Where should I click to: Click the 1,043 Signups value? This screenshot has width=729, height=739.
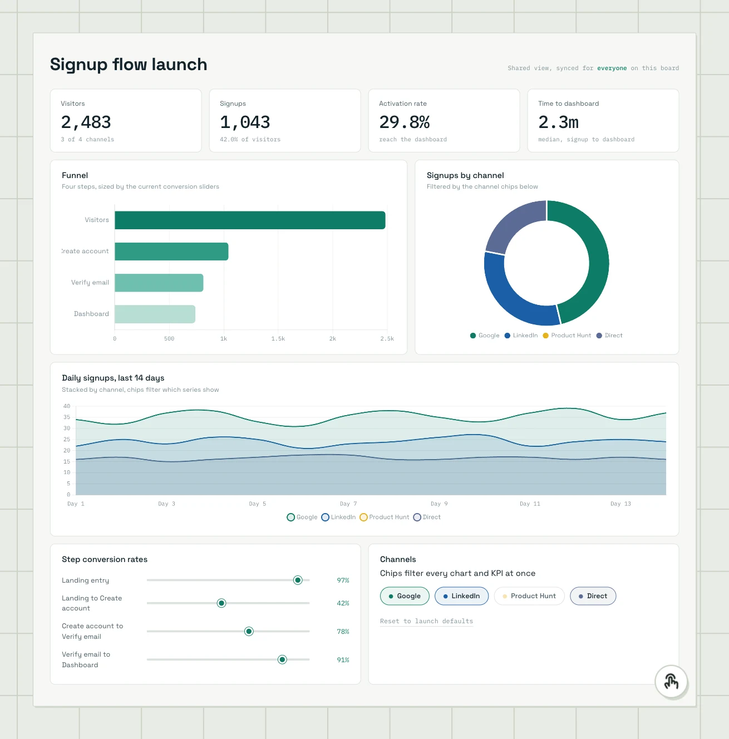tap(245, 122)
